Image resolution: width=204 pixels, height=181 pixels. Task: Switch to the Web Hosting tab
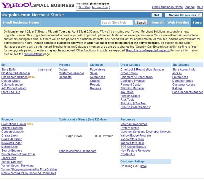click(179, 22)
